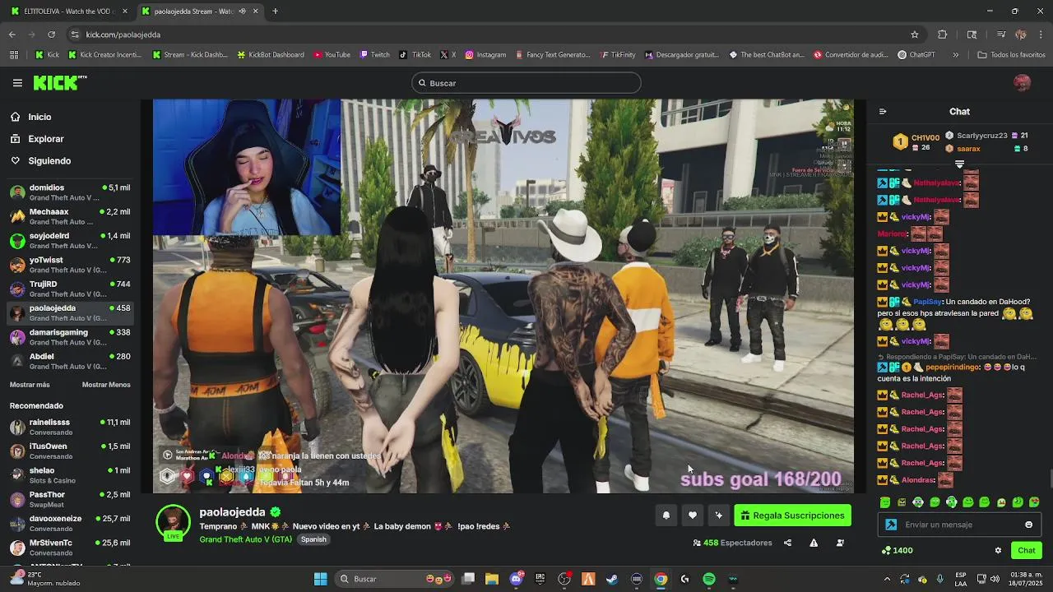
Task: Click the heart follow button
Action: click(693, 516)
